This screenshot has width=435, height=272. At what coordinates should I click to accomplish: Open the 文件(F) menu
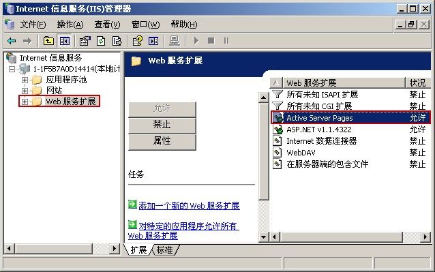(33, 25)
